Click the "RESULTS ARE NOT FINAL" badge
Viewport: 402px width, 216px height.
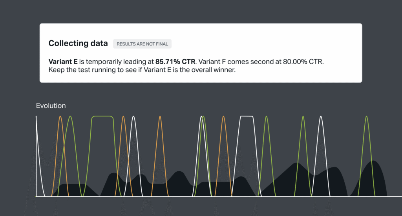tap(142, 44)
